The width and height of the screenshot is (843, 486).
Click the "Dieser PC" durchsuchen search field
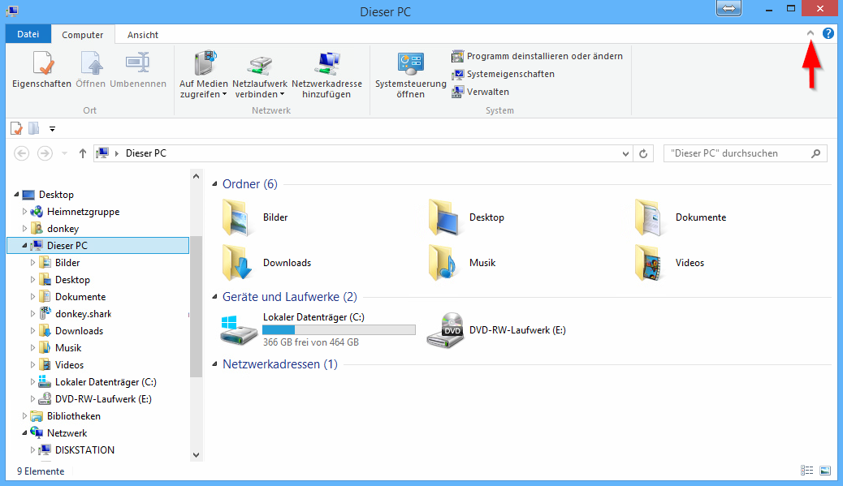(735, 153)
